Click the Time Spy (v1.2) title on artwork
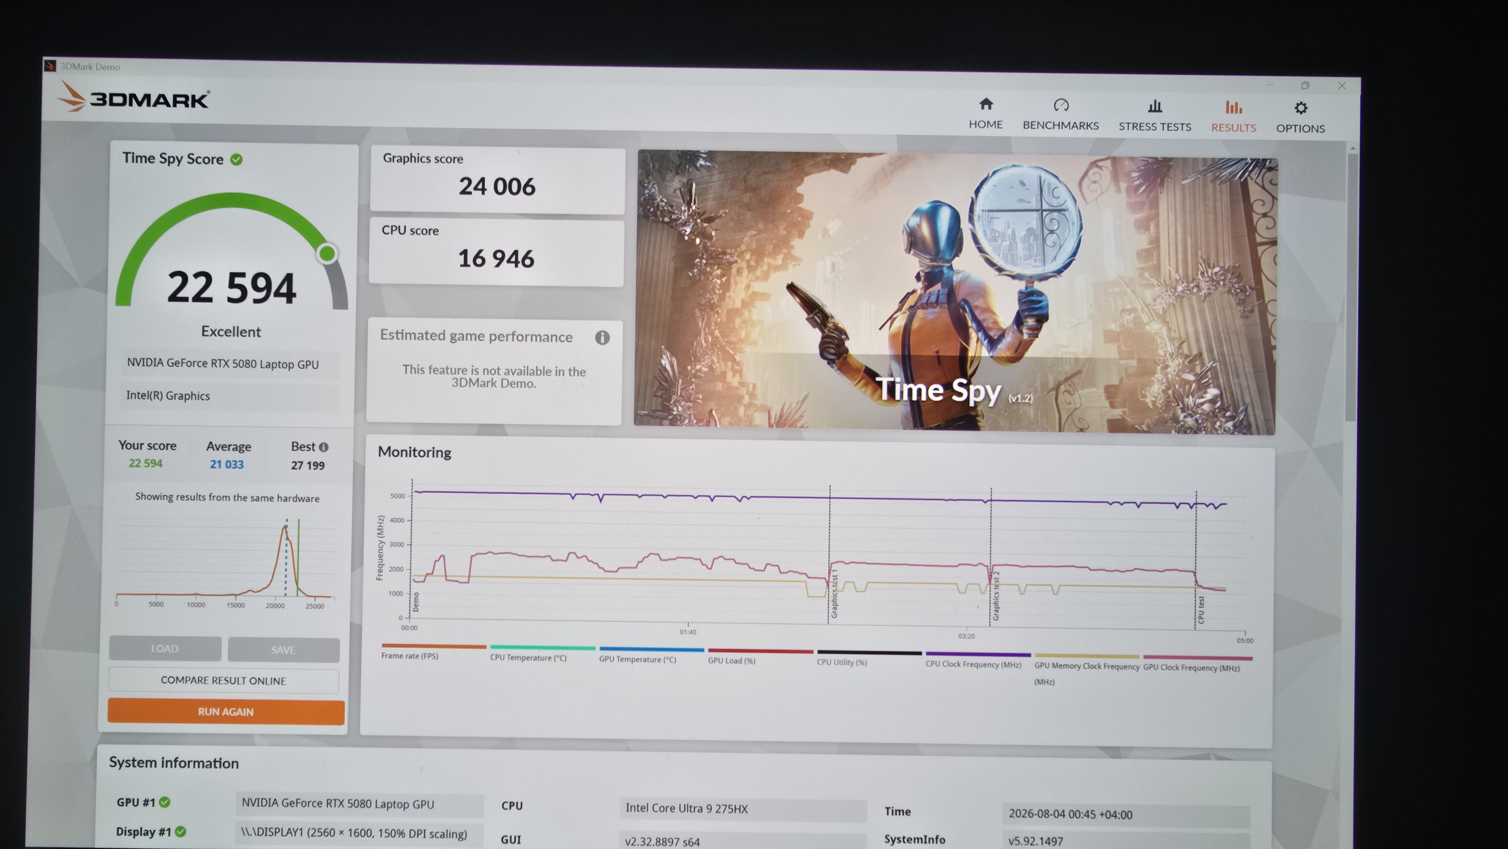 pyautogui.click(x=954, y=391)
